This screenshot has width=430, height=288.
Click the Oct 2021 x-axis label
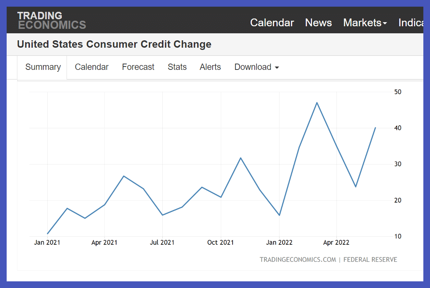[x=220, y=243]
